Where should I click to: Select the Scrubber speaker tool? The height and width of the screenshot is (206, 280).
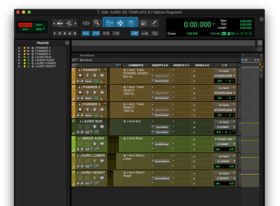click(143, 23)
